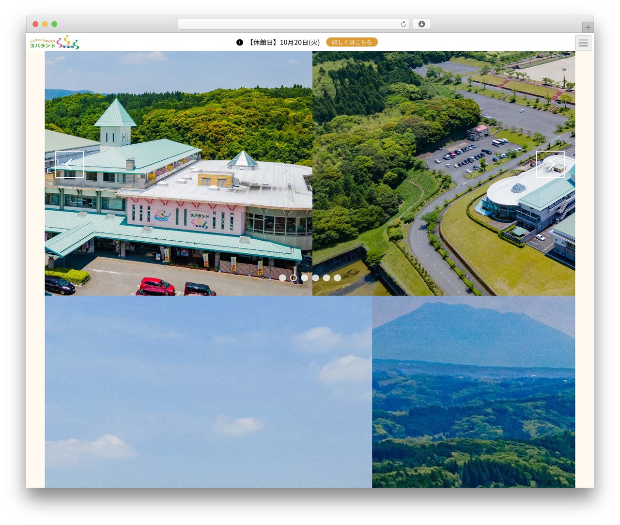This screenshot has height=525, width=620.
Task: Click the browser download button
Action: pos(421,24)
